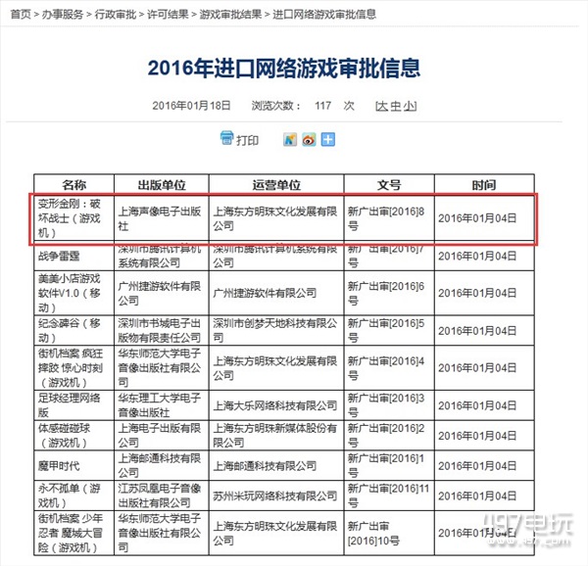
Task: Select 上海邮通科技有限公司 operator cell in 魔甲时代 row
Action: click(276, 465)
